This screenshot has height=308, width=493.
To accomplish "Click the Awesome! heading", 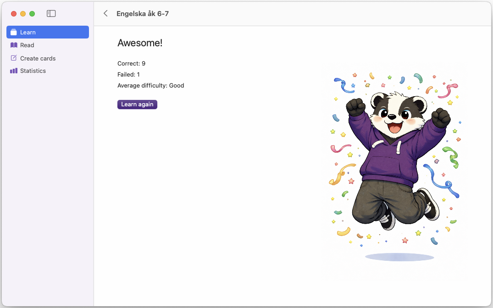I will click(140, 43).
